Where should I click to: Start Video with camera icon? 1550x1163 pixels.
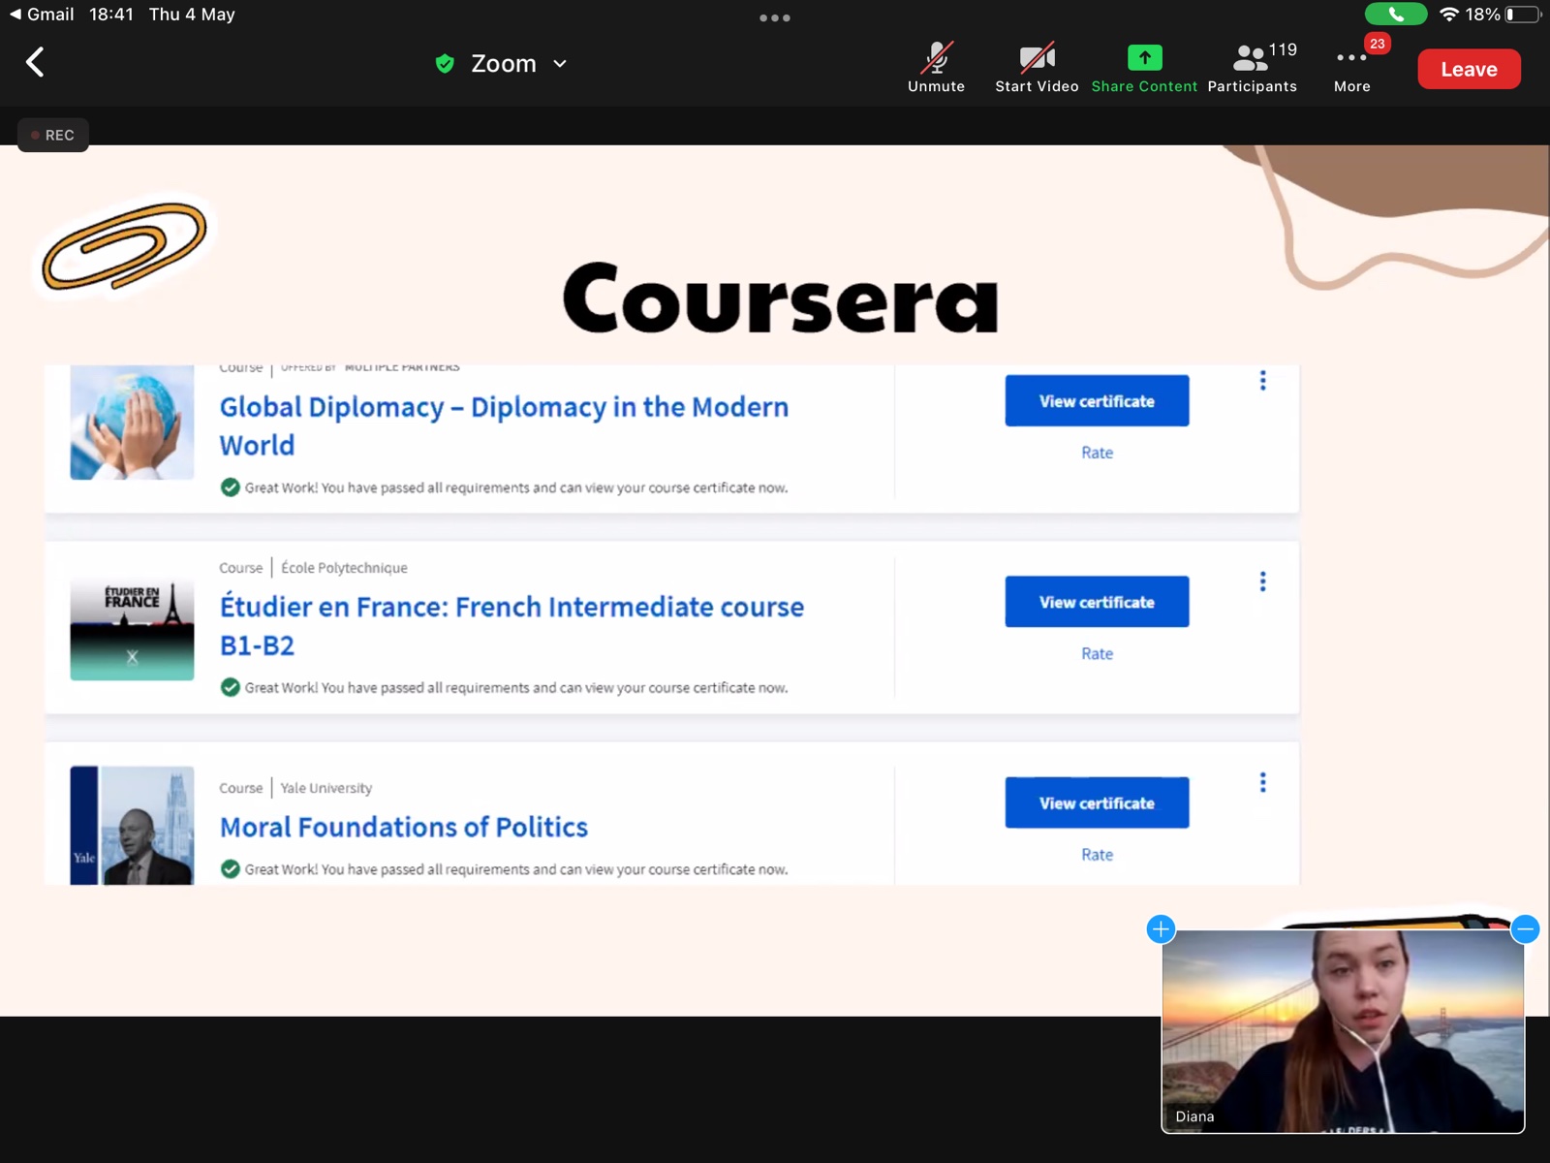[1037, 68]
